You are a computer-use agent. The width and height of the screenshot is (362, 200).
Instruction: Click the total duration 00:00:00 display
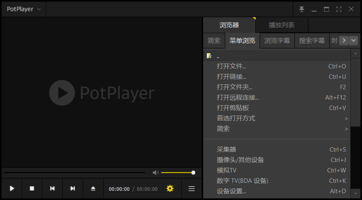click(147, 189)
